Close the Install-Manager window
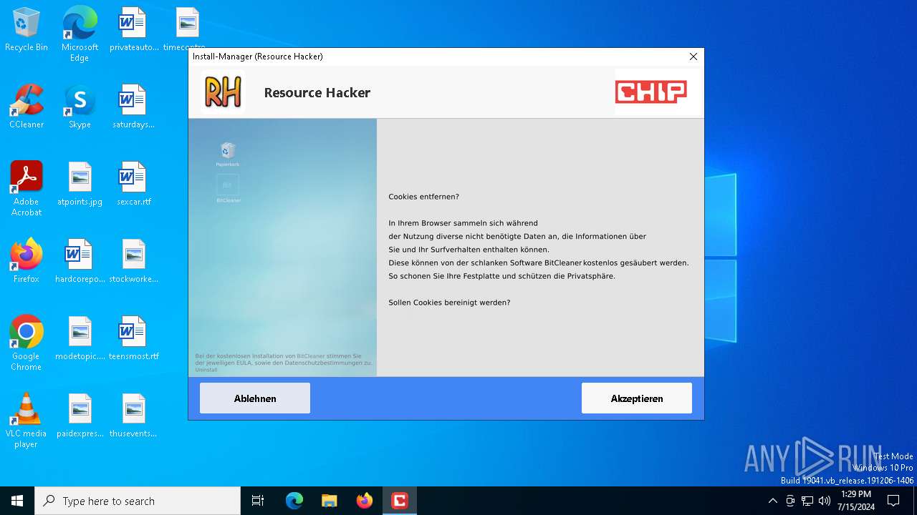 point(693,57)
